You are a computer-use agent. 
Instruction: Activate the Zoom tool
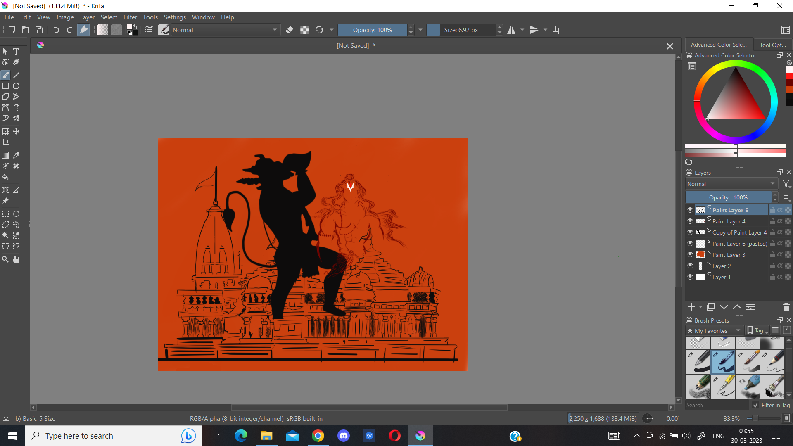(x=5, y=259)
